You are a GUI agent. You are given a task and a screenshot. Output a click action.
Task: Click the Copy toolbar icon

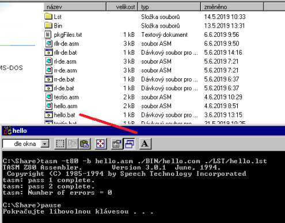pyautogui.click(x=73, y=144)
